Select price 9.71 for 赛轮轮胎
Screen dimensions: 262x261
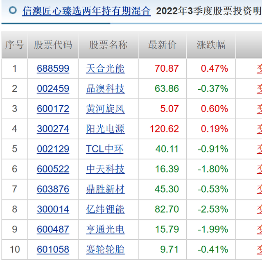point(169,249)
